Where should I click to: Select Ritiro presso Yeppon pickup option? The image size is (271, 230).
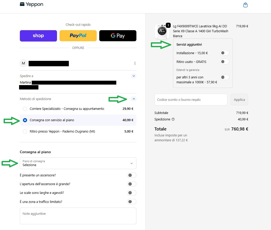coord(78,132)
